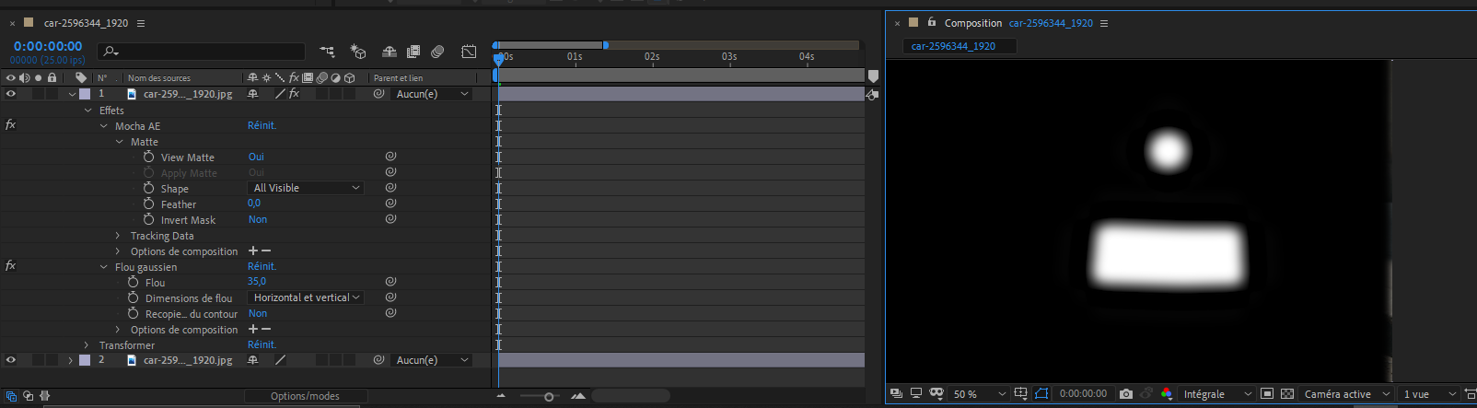Click Réinit. for Mocha AE
Image resolution: width=1477 pixels, height=408 pixels.
(262, 125)
